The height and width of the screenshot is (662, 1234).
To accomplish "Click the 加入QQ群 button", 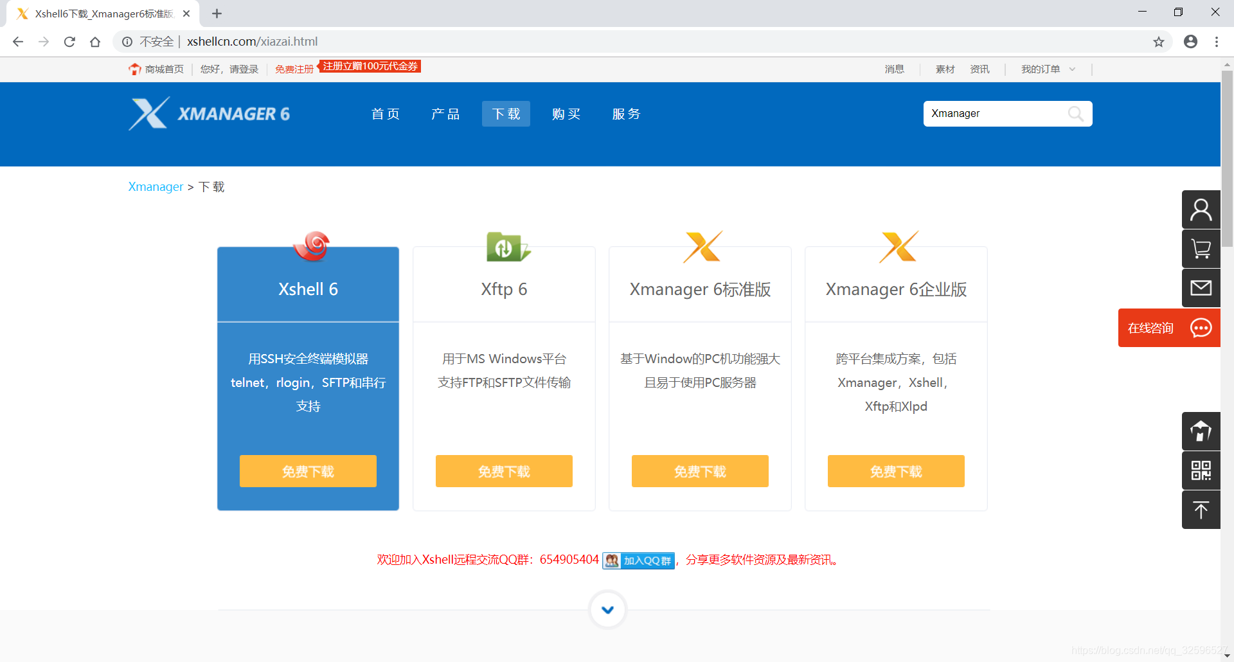I will click(x=638, y=560).
